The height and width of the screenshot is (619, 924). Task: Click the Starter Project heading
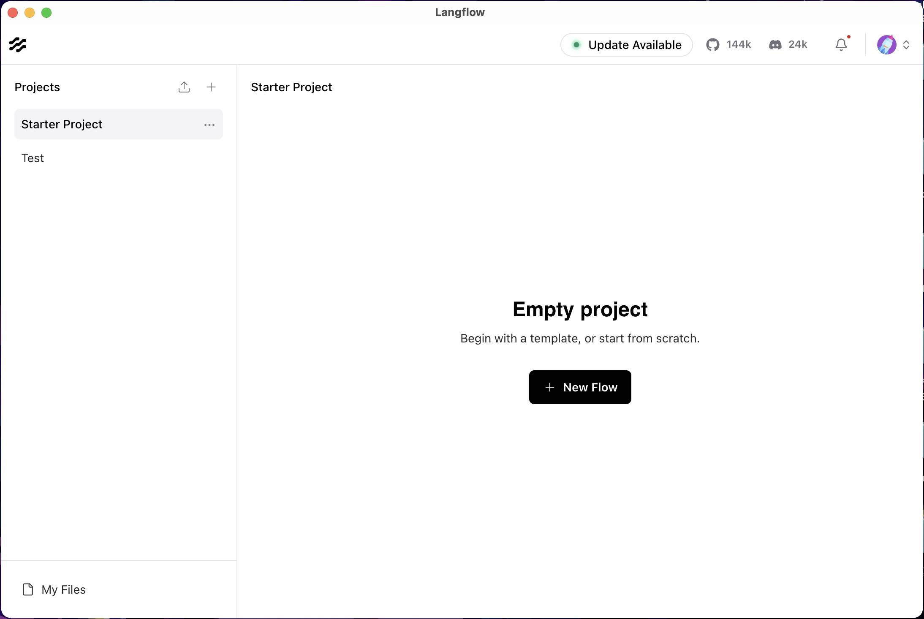(x=291, y=87)
